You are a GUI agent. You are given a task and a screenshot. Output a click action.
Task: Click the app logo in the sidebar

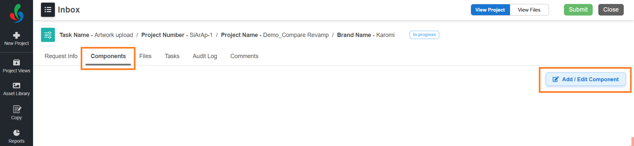17,13
